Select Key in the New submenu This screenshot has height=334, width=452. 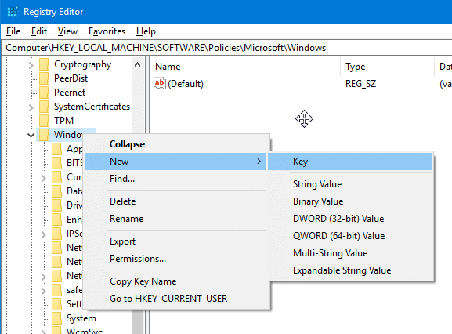click(x=349, y=162)
